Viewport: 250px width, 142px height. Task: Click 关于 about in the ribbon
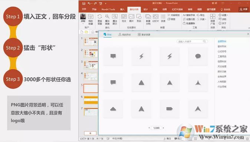[223, 23]
